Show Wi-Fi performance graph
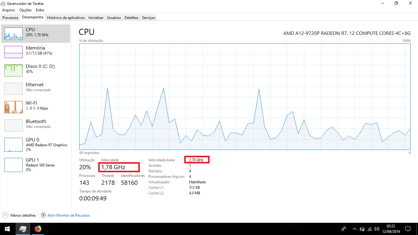This screenshot has width=418, height=235. [36, 107]
